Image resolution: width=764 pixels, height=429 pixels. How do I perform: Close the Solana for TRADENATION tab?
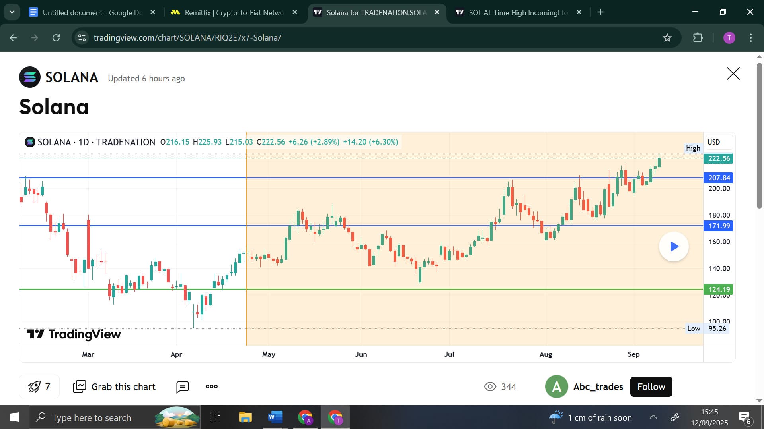(437, 12)
